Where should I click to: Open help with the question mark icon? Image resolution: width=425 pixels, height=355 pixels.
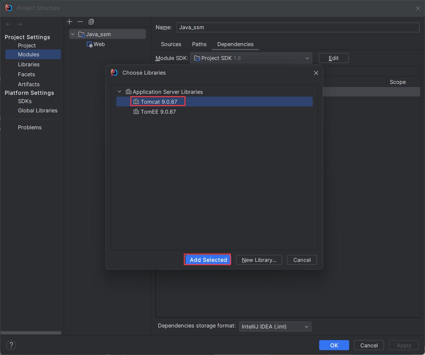(x=11, y=345)
